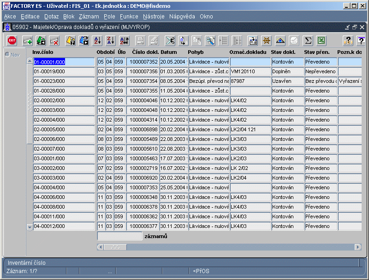
Task: Click the horizontal scrollbar thumb
Action: pos(115,247)
